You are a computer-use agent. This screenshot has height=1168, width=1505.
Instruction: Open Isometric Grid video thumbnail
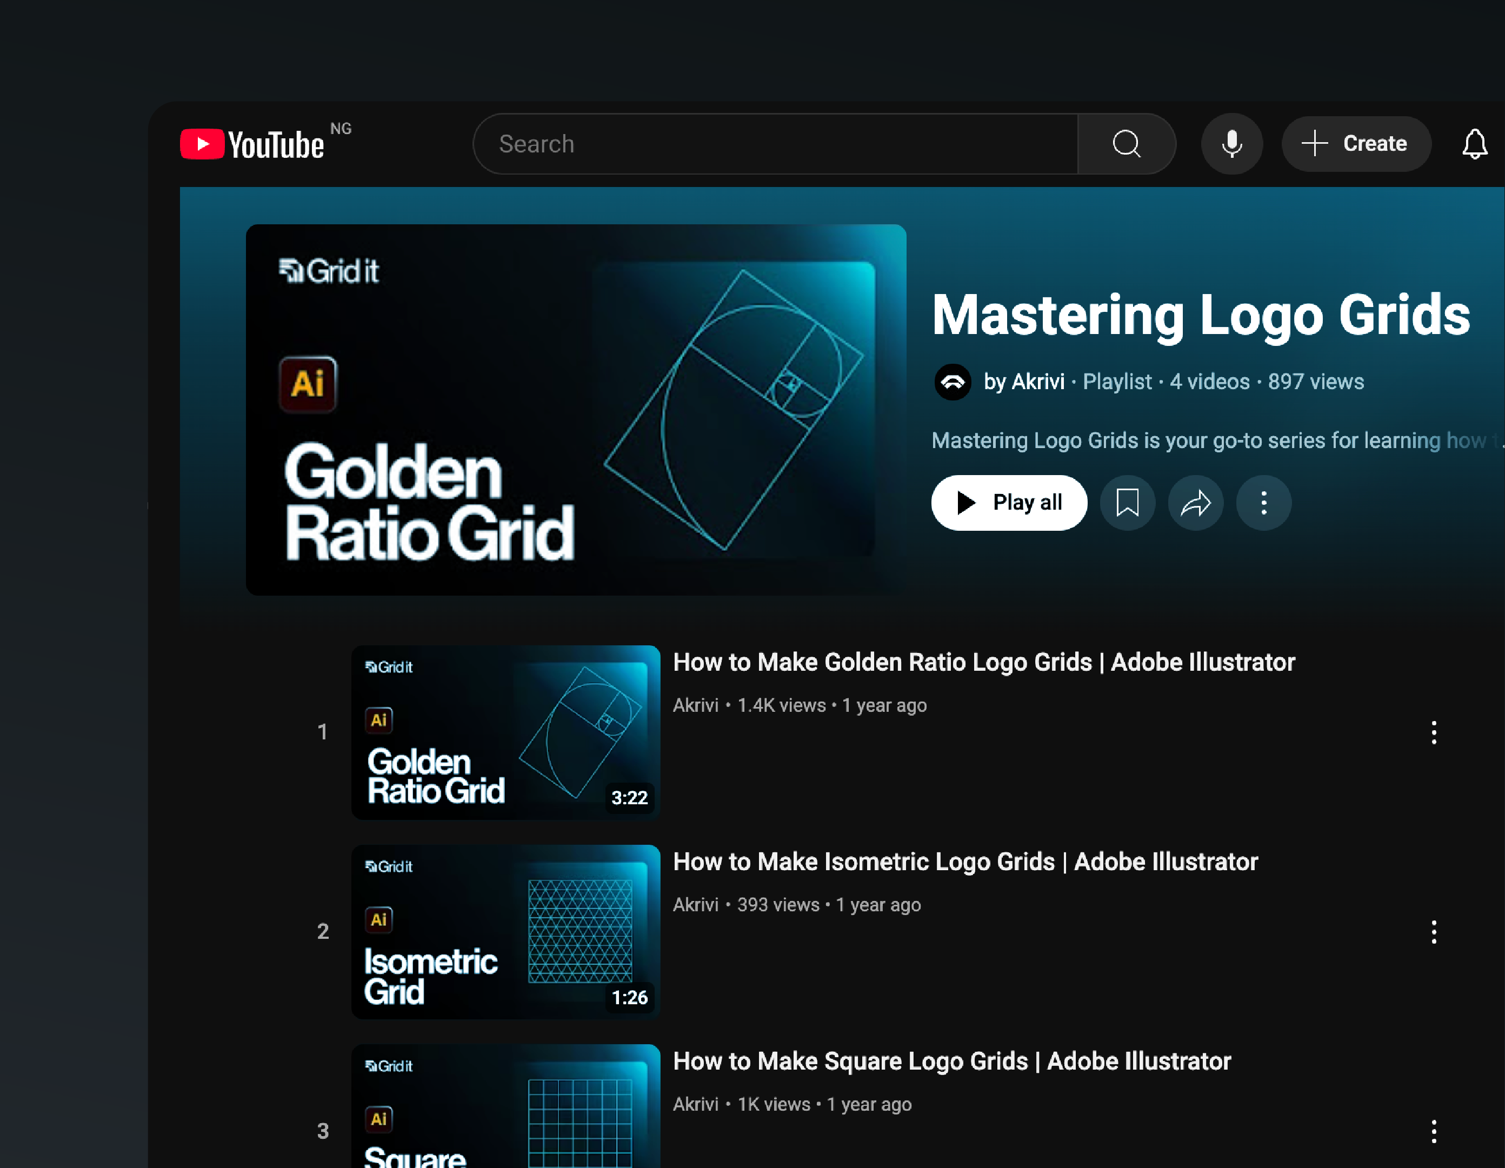coord(506,932)
